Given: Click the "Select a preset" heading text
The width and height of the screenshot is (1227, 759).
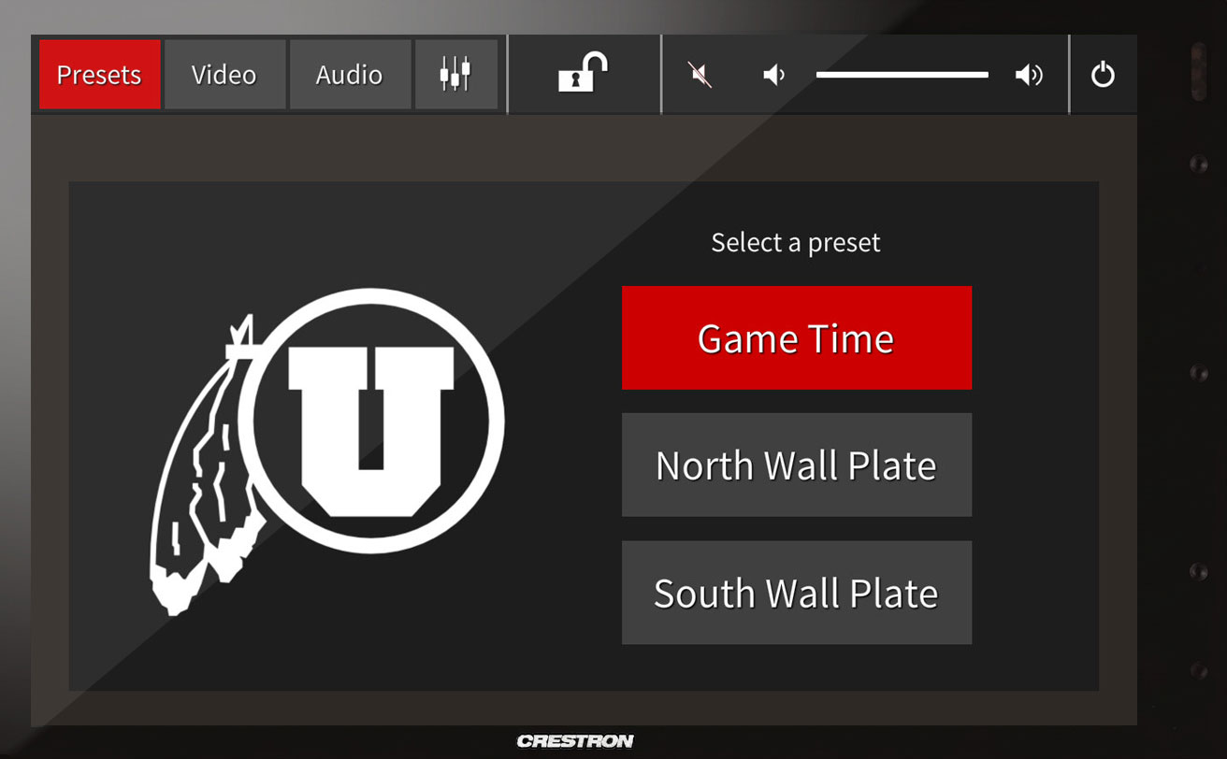Looking at the screenshot, I should [795, 243].
